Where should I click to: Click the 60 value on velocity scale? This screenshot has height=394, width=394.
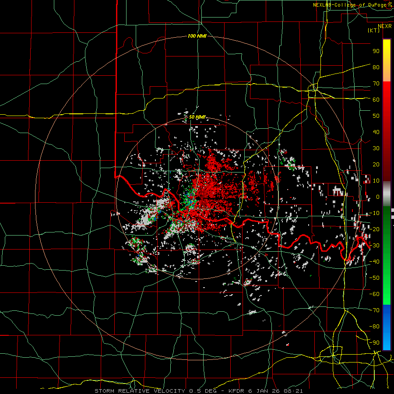[376, 100]
